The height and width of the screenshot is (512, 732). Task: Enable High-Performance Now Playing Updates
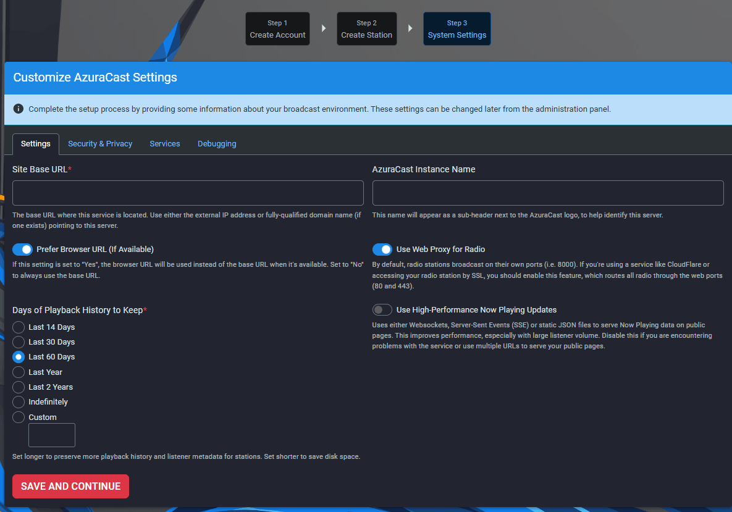pyautogui.click(x=382, y=310)
